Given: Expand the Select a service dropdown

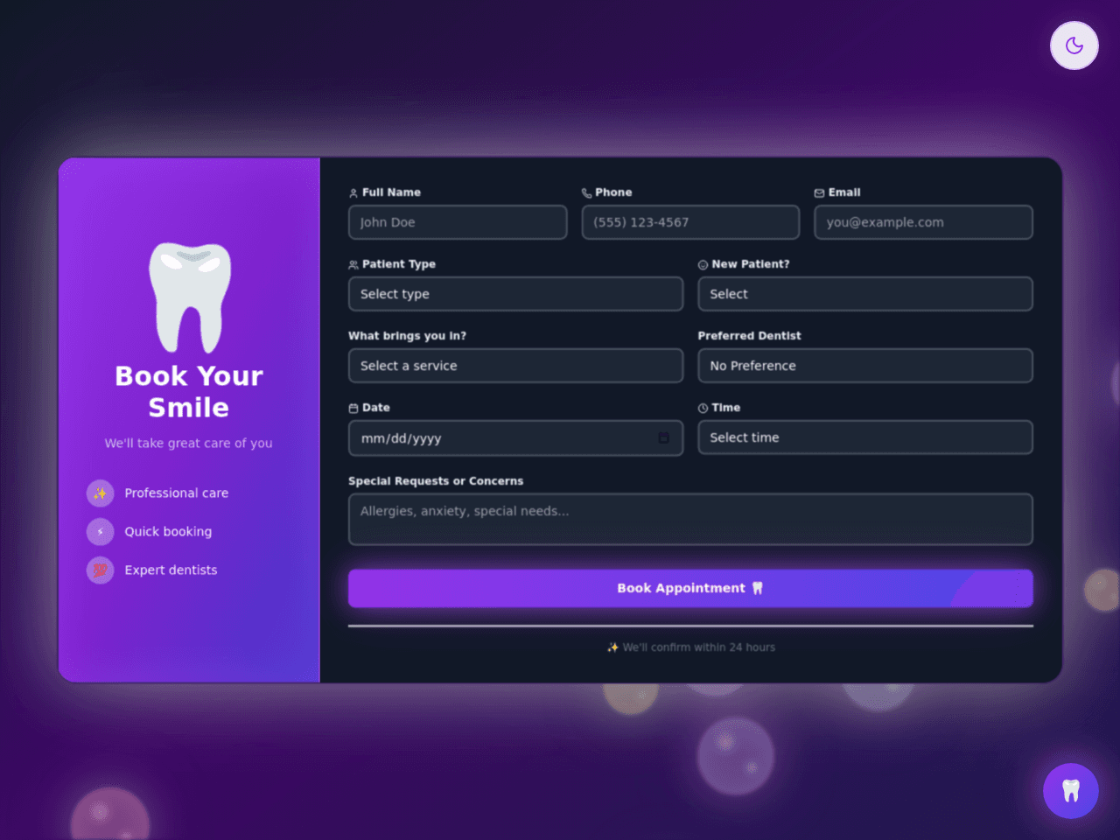Looking at the screenshot, I should (515, 366).
